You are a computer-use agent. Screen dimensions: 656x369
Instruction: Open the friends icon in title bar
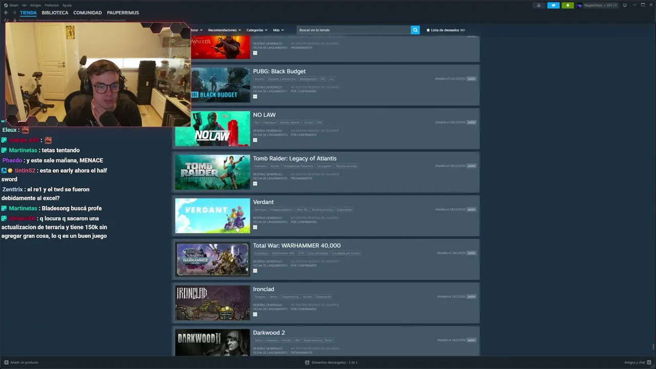539,5
